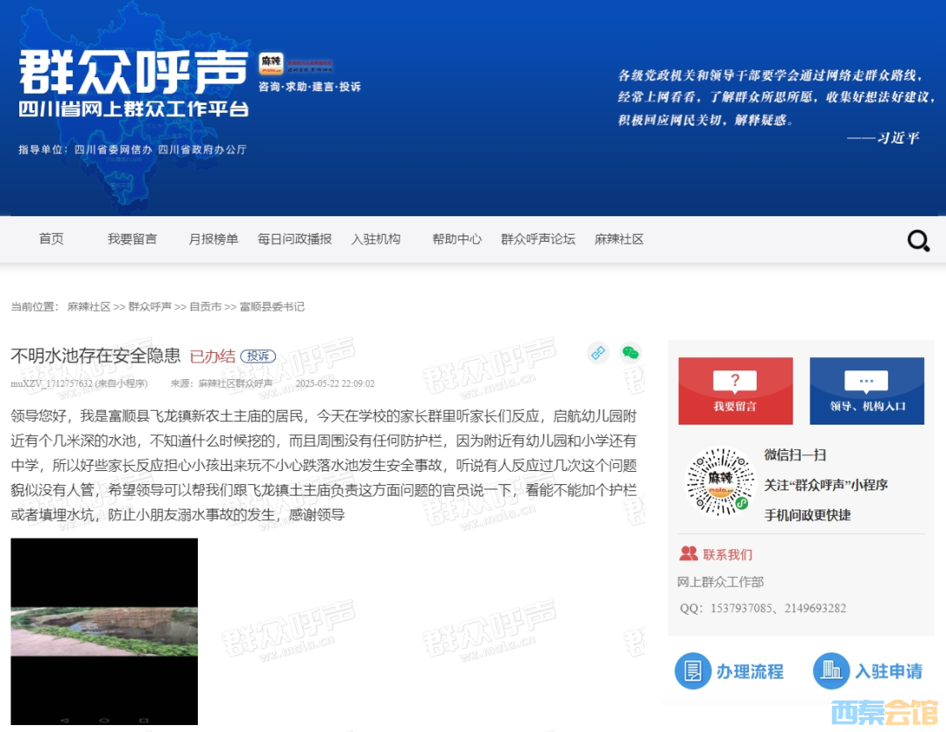Click 关注“群众呼声”小程序 text

(x=826, y=485)
